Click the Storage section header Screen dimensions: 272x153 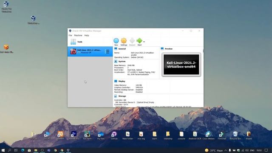tap(122, 96)
